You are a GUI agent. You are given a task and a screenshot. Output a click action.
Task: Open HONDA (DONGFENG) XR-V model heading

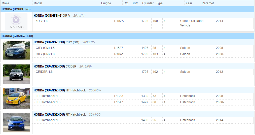[x=52, y=16]
